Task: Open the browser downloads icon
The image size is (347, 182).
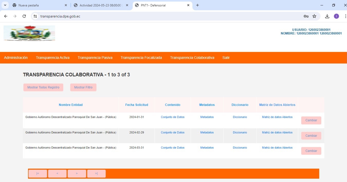Action: pos(327,16)
